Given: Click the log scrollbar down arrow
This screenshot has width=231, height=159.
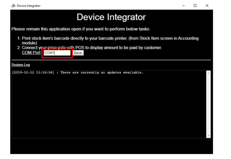Looking at the screenshot, I should 208,136.
